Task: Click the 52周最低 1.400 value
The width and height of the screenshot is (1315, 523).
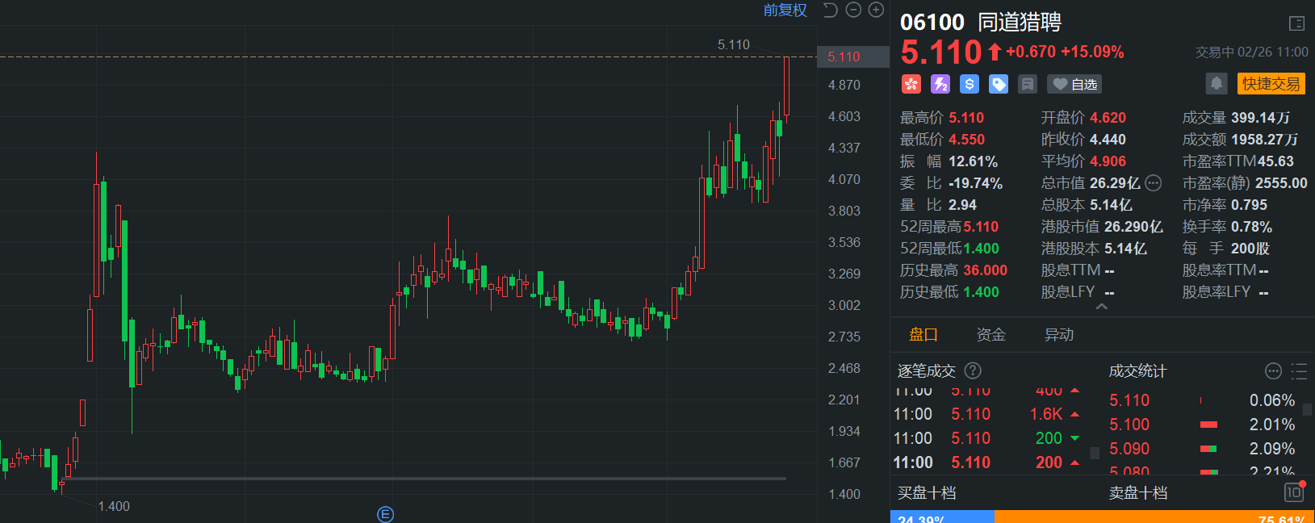Action: [x=981, y=249]
